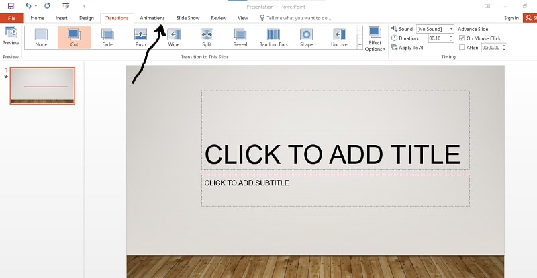Click Apply To All button

[x=407, y=48]
